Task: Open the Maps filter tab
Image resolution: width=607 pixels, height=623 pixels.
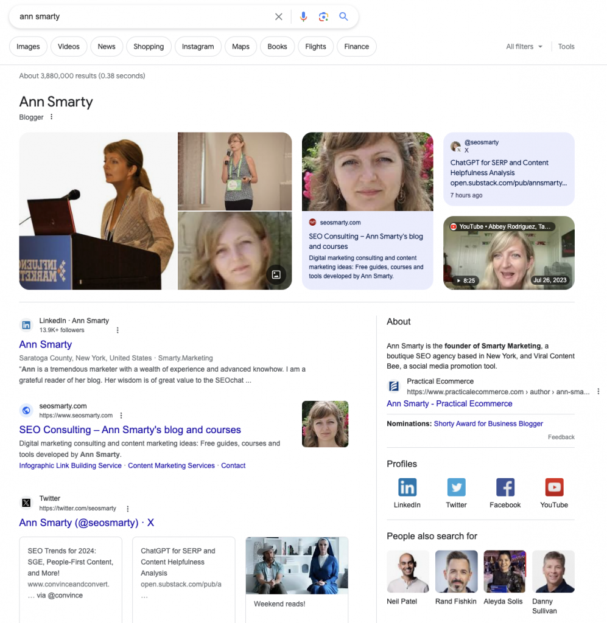Action: (x=241, y=46)
